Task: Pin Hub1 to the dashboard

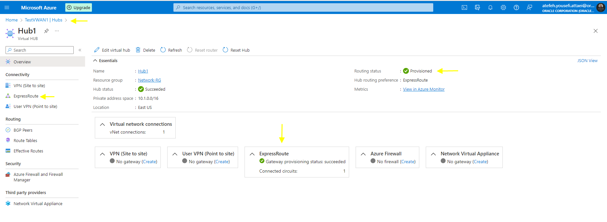Action: pos(46,31)
